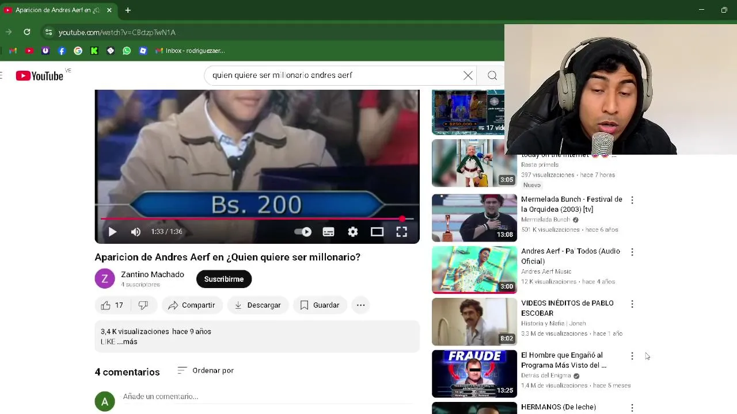Click 3,4 K visualizaciones text
This screenshot has height=414, width=737.
point(135,332)
